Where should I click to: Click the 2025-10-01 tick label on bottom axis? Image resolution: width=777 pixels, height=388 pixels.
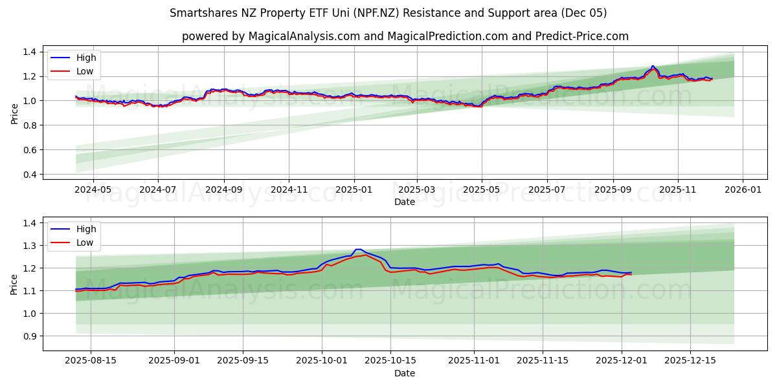321,358
